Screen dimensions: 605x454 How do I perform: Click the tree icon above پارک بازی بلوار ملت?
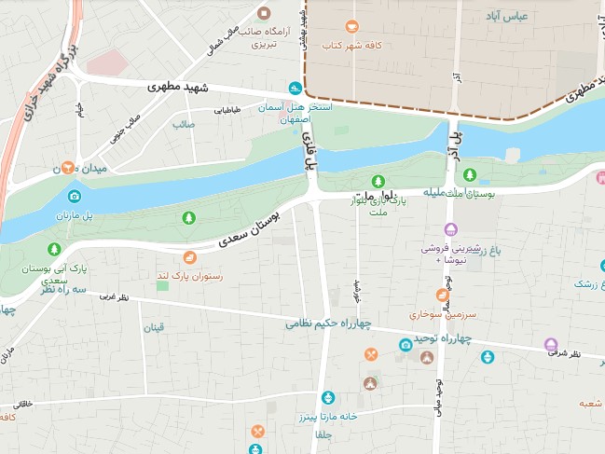pyautogui.click(x=378, y=181)
